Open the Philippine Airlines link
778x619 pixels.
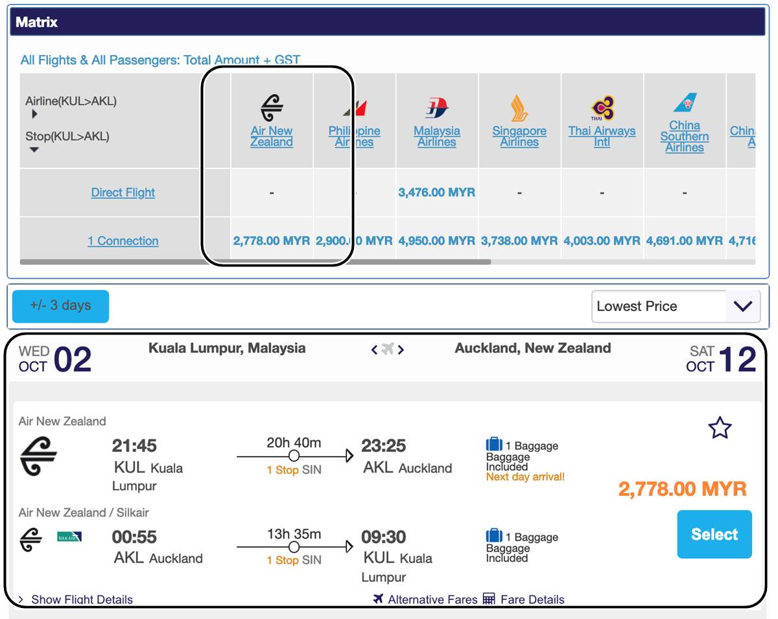point(354,136)
